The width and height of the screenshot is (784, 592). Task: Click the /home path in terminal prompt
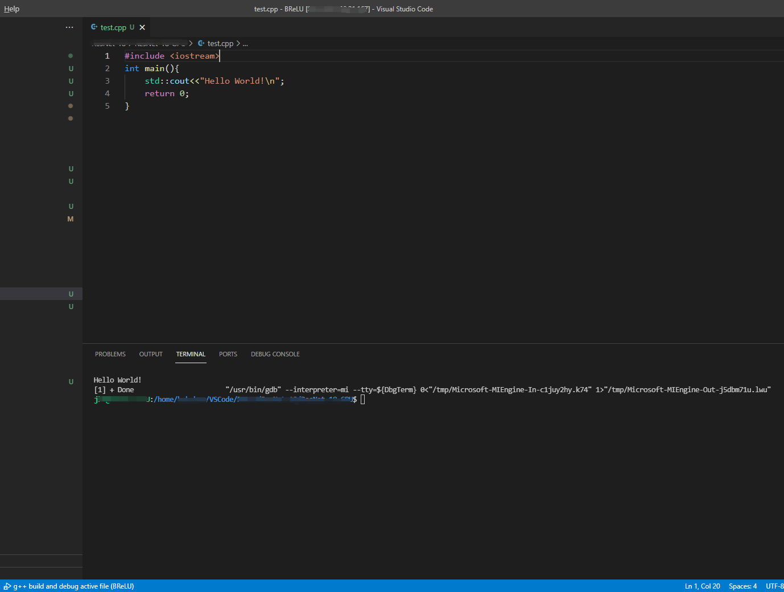[164, 400]
